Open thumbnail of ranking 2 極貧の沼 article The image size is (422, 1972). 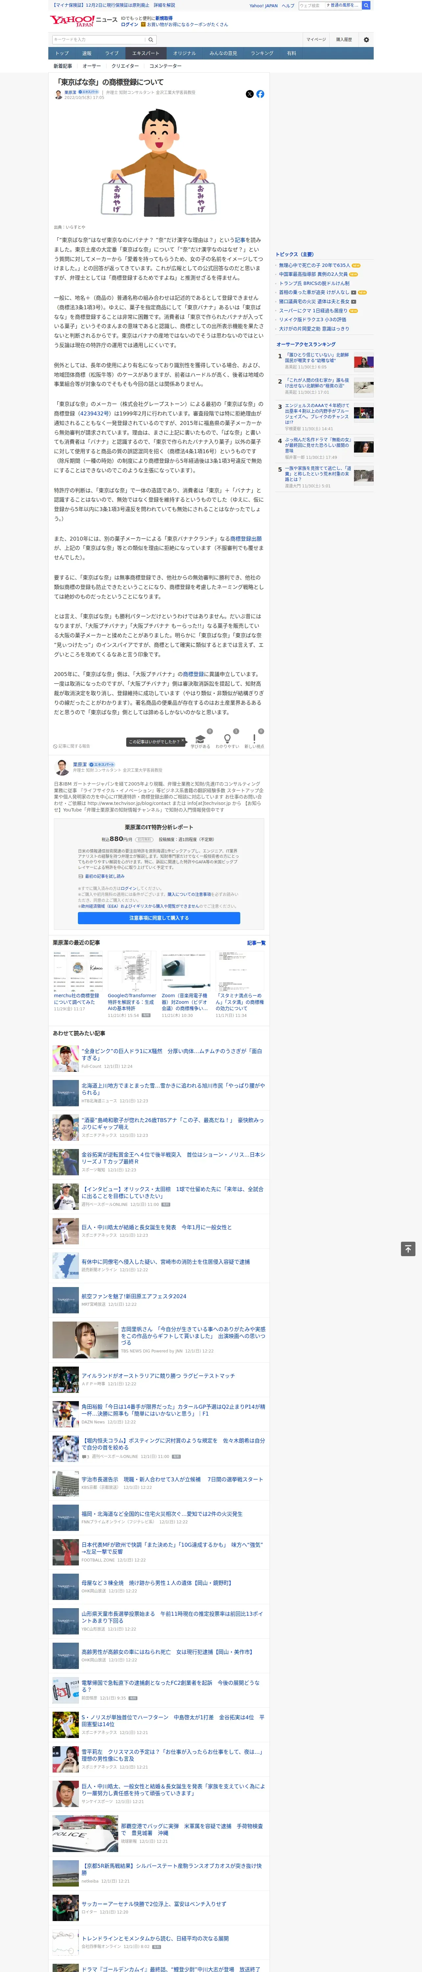[364, 387]
